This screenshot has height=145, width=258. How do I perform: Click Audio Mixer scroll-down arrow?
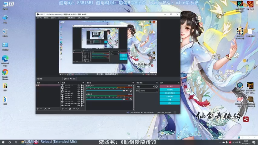tap(134, 109)
